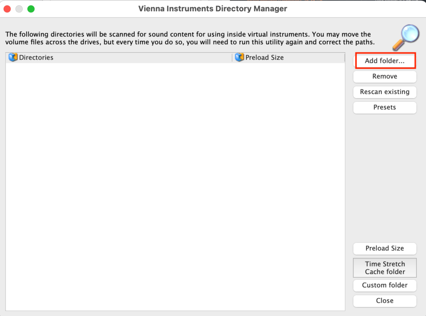This screenshot has height=316, width=426.
Task: Click the Remove button
Action: (385, 76)
